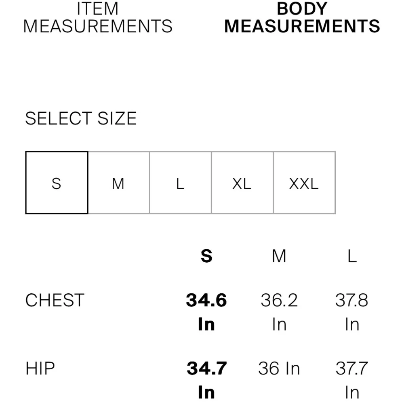This screenshot has height=404, width=404.
Task: Select size S in the size selector
Action: 57,183
